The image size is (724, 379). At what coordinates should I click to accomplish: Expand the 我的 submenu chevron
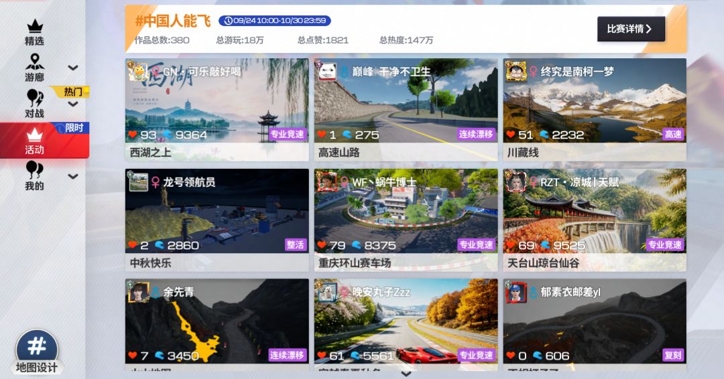[x=72, y=176]
